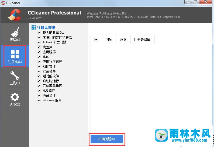This screenshot has height=147, width=214.
Task: Uncheck 应用程序路径
Action: [x=39, y=62]
